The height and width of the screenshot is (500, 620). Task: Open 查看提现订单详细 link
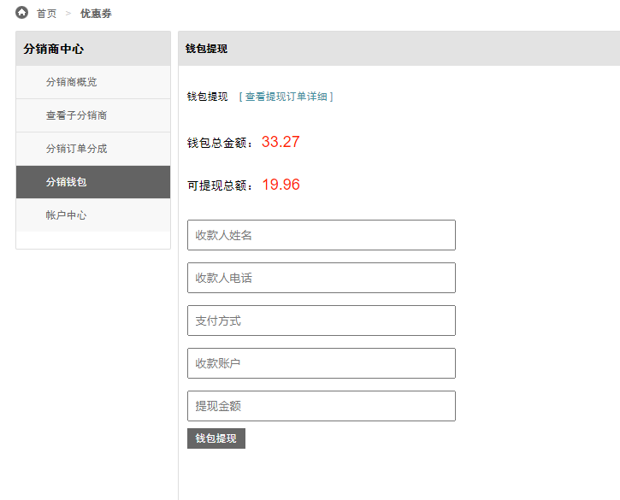[x=286, y=97]
